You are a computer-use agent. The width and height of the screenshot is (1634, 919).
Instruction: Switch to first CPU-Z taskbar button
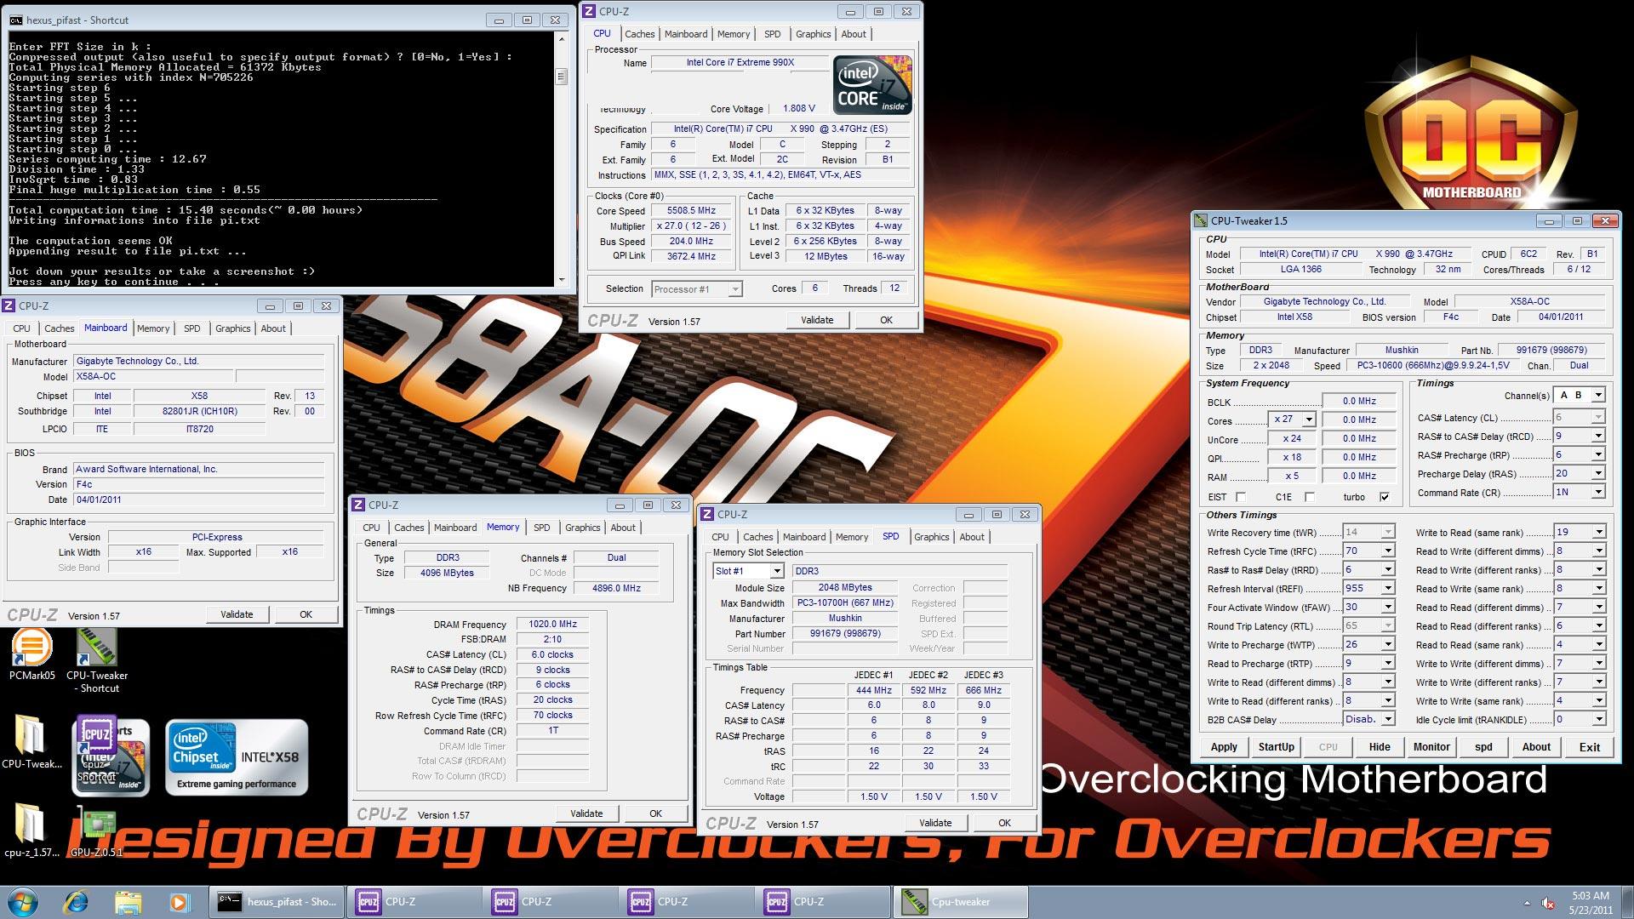(x=414, y=902)
